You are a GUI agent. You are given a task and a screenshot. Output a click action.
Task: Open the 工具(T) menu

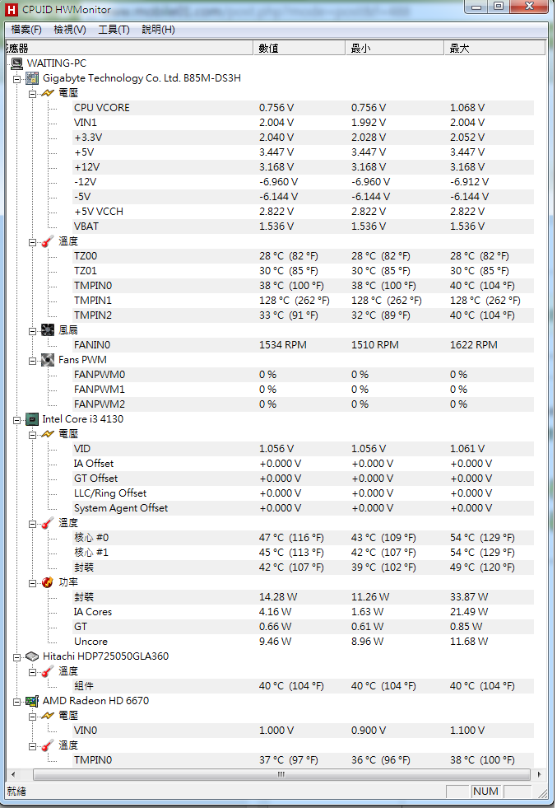coord(114,30)
